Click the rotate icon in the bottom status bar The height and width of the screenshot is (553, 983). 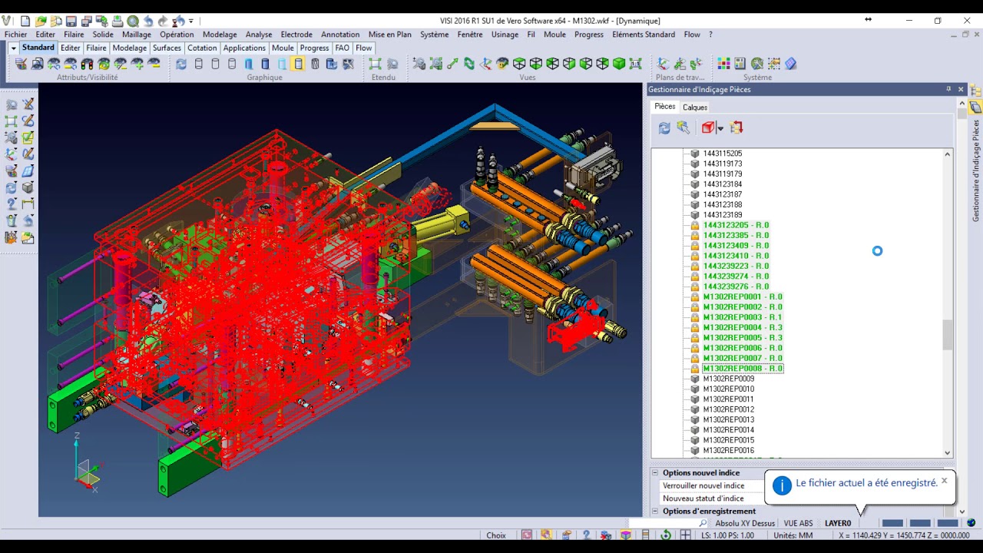tap(666, 535)
